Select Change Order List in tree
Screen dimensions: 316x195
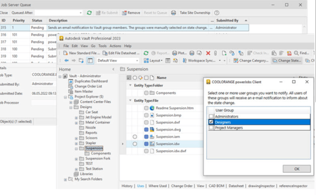(88, 86)
